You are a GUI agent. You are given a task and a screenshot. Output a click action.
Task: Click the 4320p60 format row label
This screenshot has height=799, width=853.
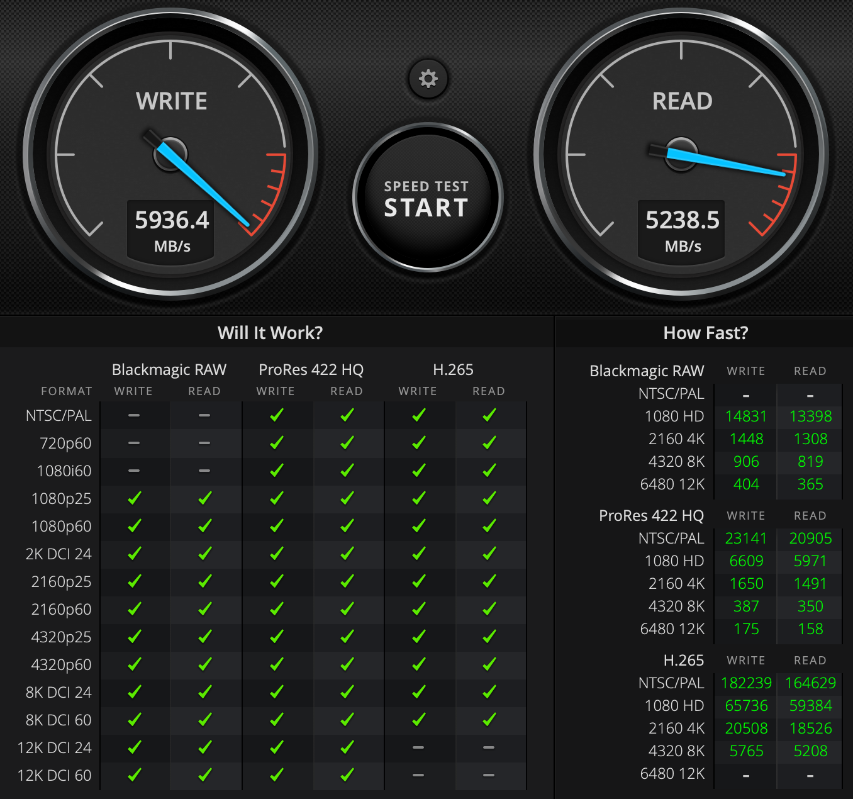(62, 665)
